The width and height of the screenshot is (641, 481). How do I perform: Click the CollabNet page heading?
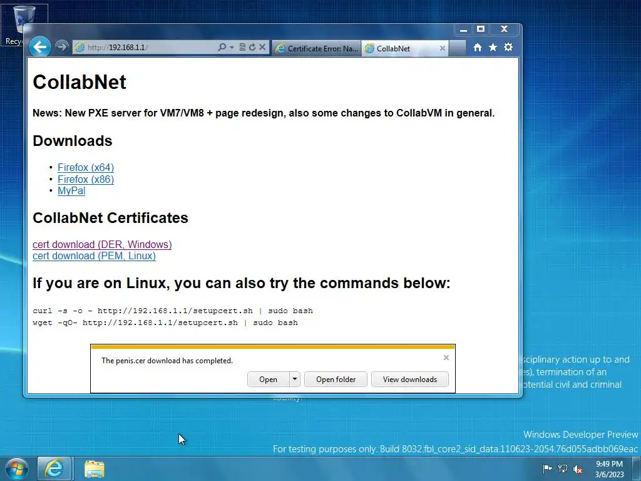(x=79, y=82)
